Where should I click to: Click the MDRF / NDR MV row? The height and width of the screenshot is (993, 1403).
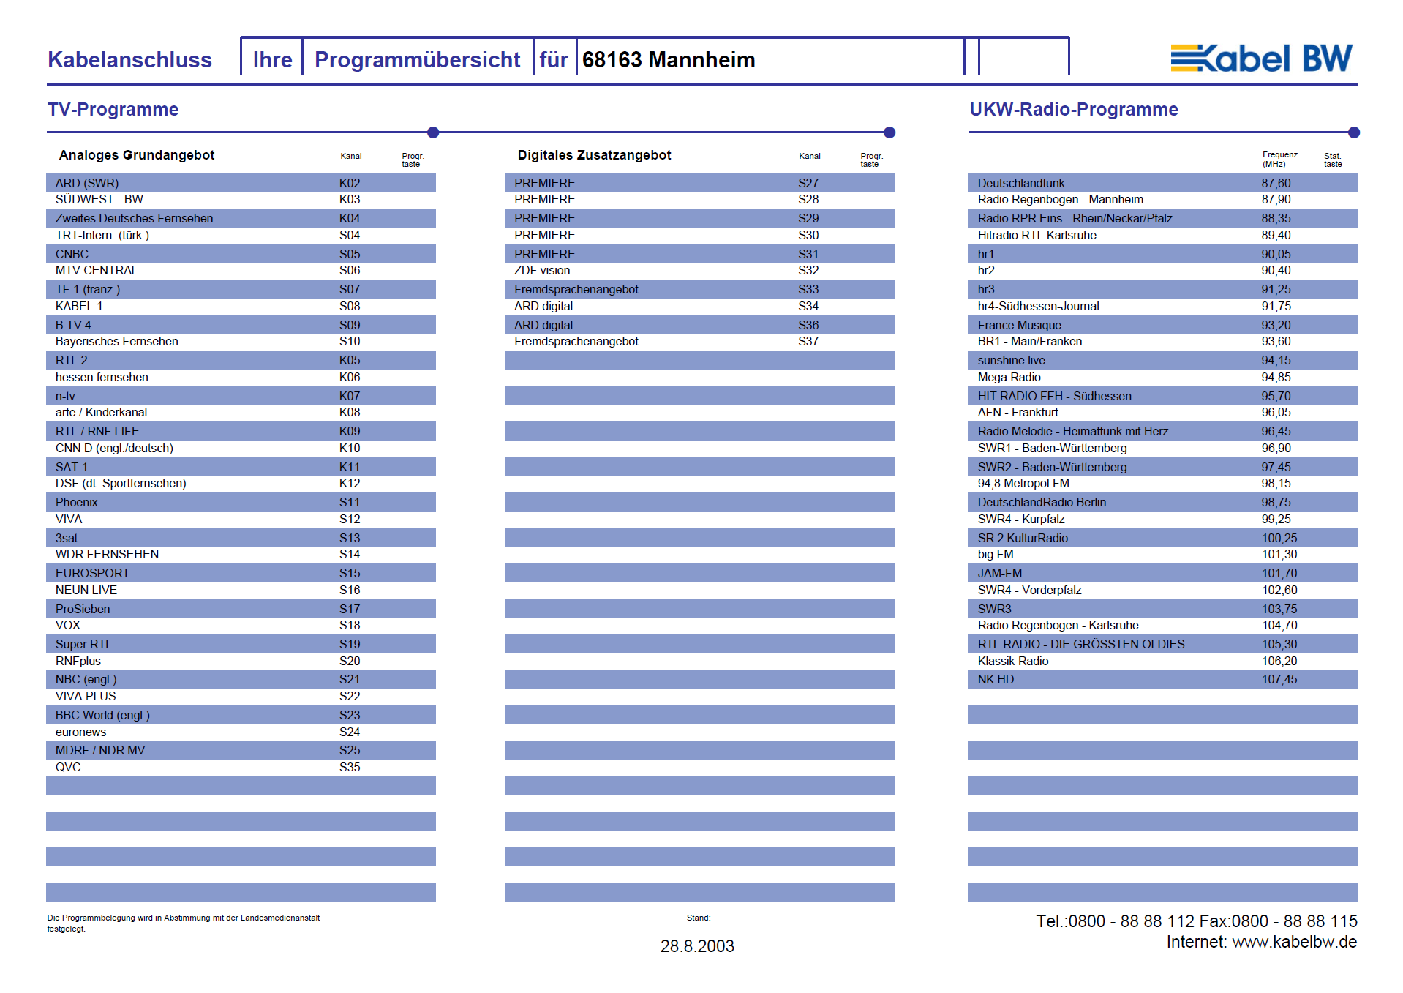click(x=241, y=751)
